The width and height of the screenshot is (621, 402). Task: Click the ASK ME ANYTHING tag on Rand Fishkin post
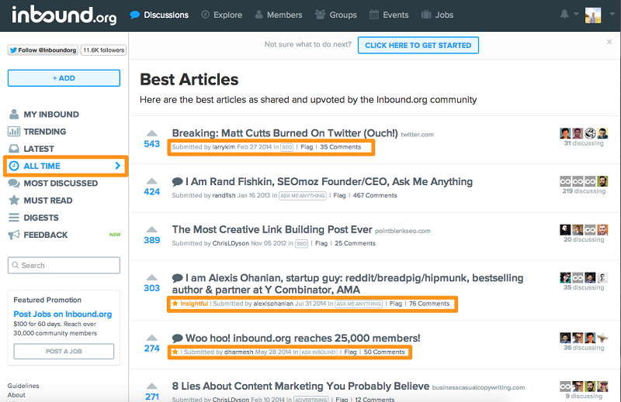(303, 196)
